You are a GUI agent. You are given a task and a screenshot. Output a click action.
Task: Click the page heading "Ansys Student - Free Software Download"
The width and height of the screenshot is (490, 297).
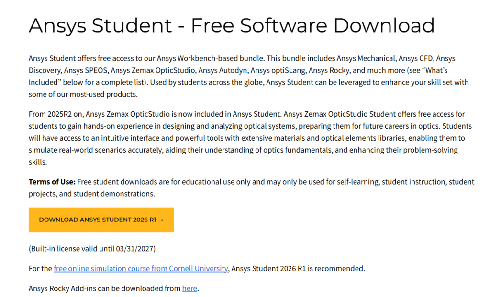pos(232,25)
